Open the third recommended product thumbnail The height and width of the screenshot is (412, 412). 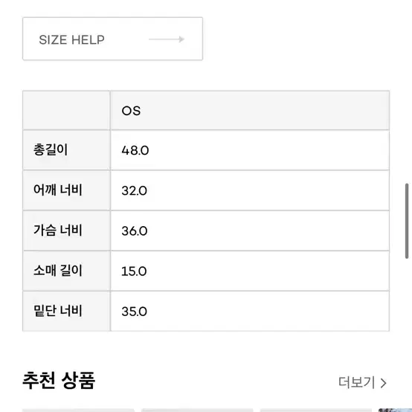[x=316, y=411]
